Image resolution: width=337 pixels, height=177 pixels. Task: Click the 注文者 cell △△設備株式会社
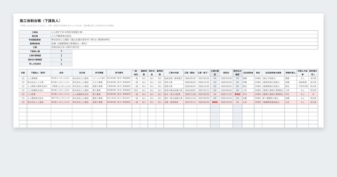click(82, 94)
